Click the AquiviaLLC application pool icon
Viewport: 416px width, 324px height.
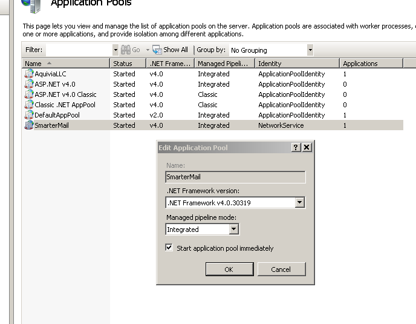29,74
